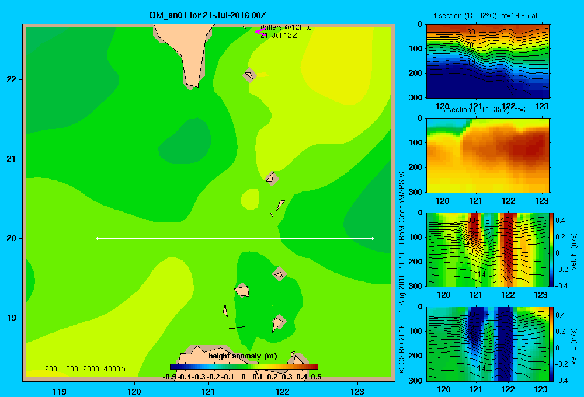The image size is (584, 397).
Task: Click the 't section (15..32°C) lat=19.95' title
Action: point(486,16)
